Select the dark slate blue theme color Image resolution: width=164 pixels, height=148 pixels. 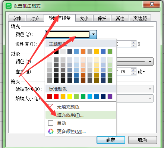pos(70,51)
